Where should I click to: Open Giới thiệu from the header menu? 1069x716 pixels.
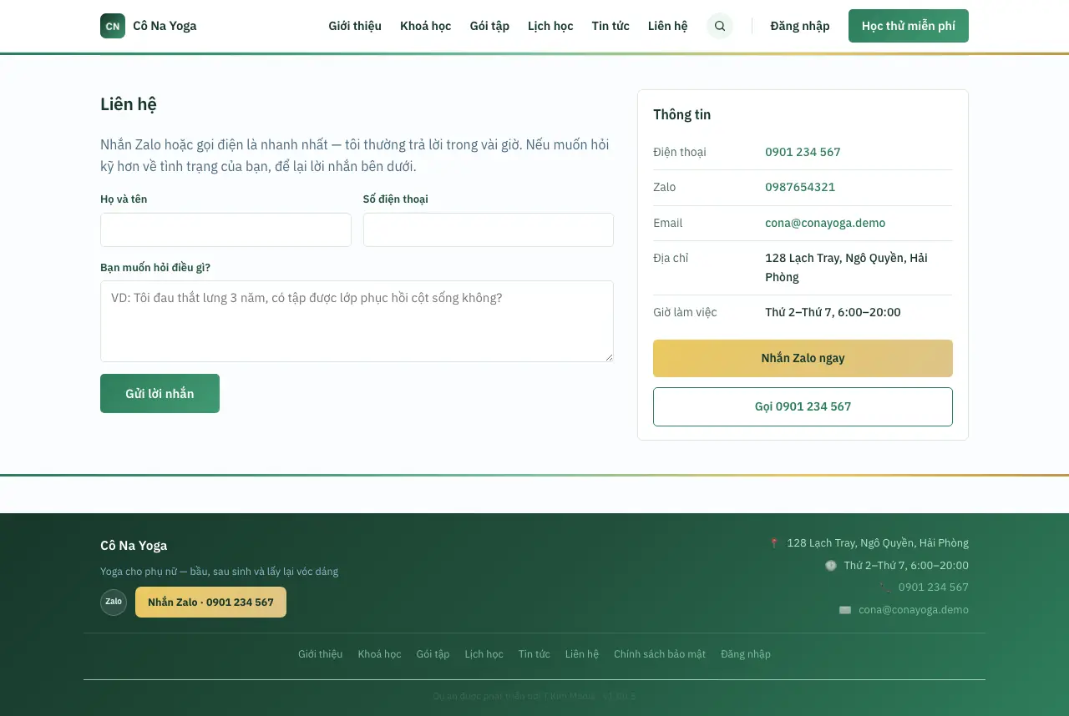(355, 26)
